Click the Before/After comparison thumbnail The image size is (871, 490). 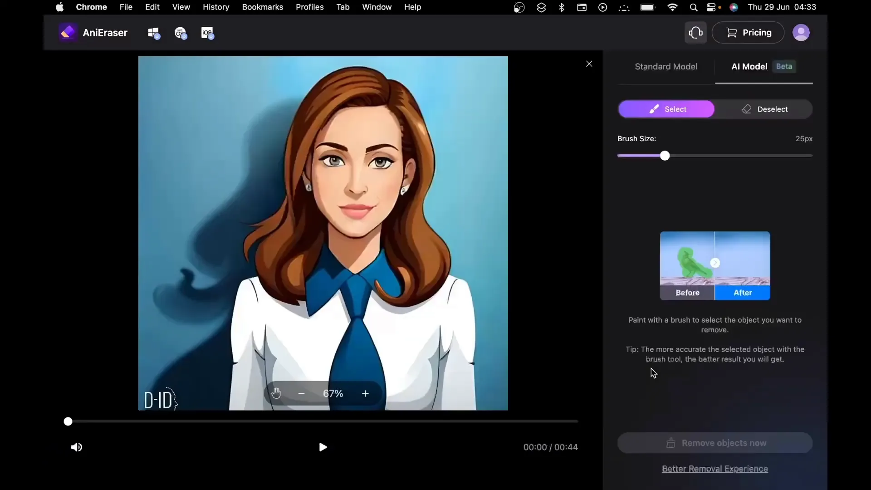(715, 266)
